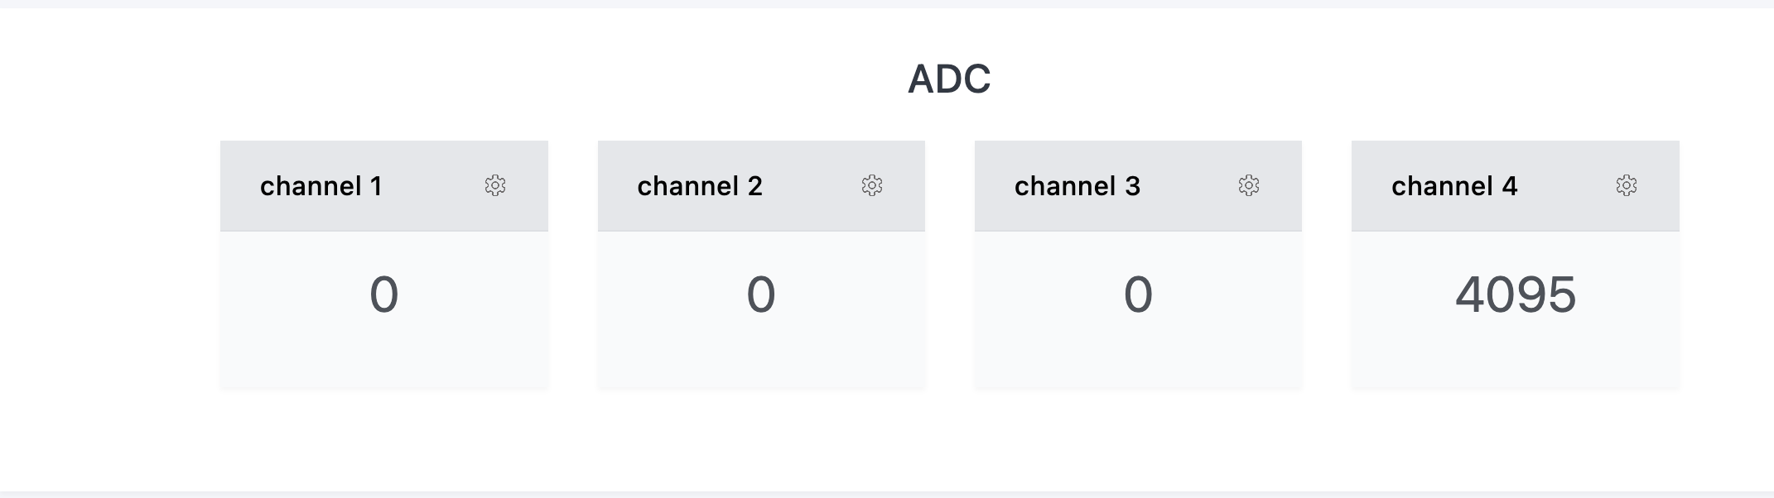The width and height of the screenshot is (1774, 498).
Task: Select the 4095 reading on channel 4
Action: point(1516,294)
